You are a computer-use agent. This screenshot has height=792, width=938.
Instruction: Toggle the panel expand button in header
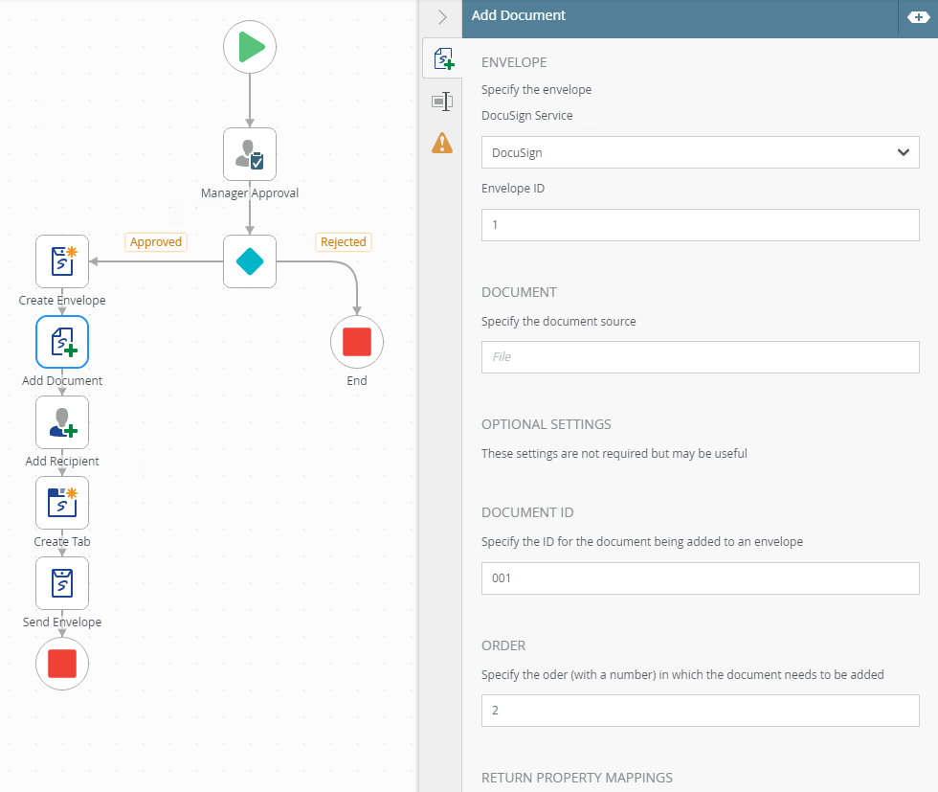click(x=916, y=17)
